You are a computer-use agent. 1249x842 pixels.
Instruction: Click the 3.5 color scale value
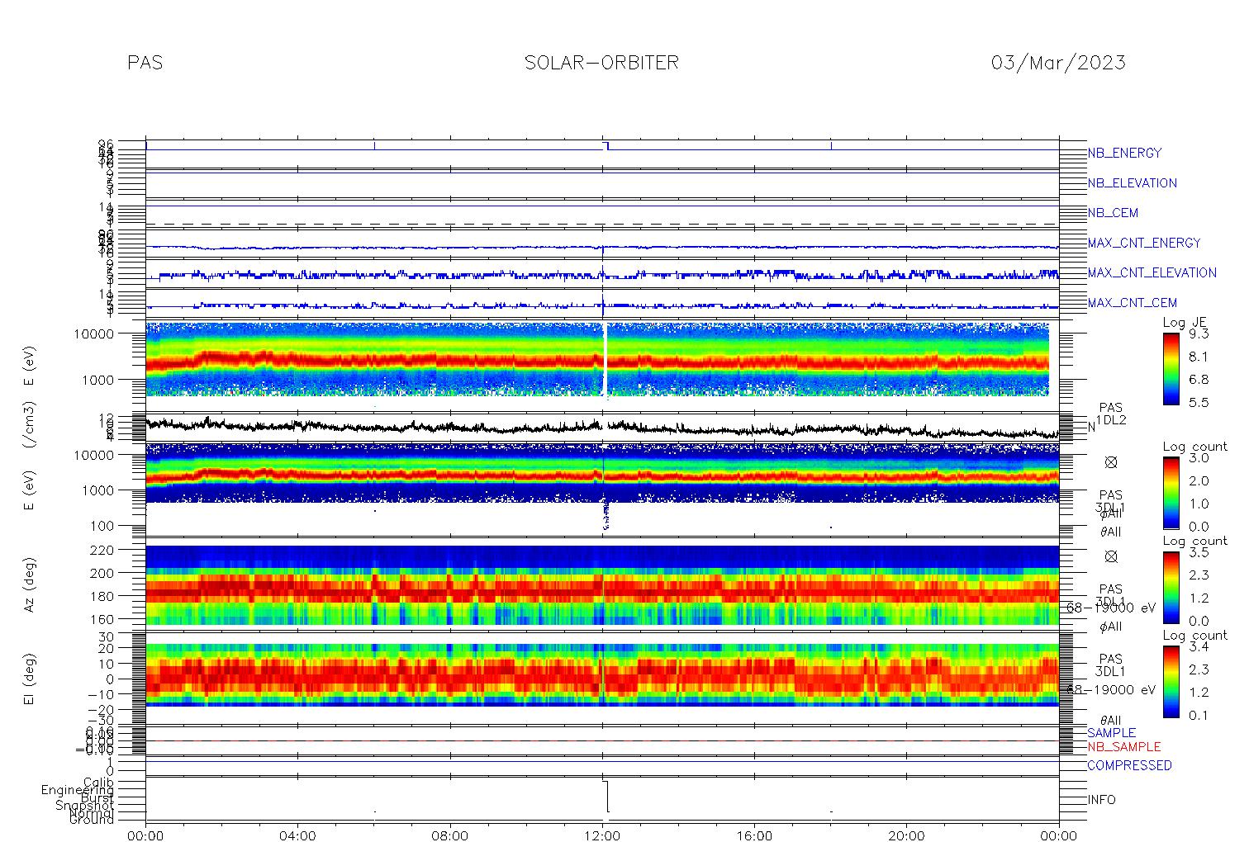point(1199,552)
